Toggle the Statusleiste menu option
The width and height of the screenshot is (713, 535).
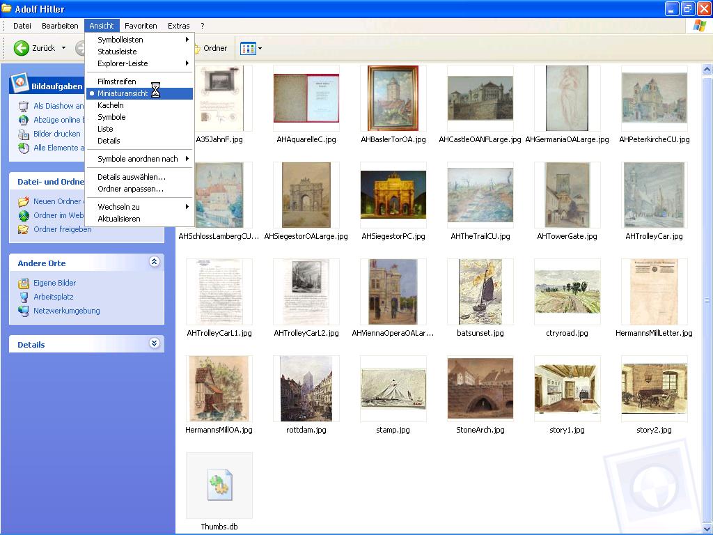(x=117, y=52)
